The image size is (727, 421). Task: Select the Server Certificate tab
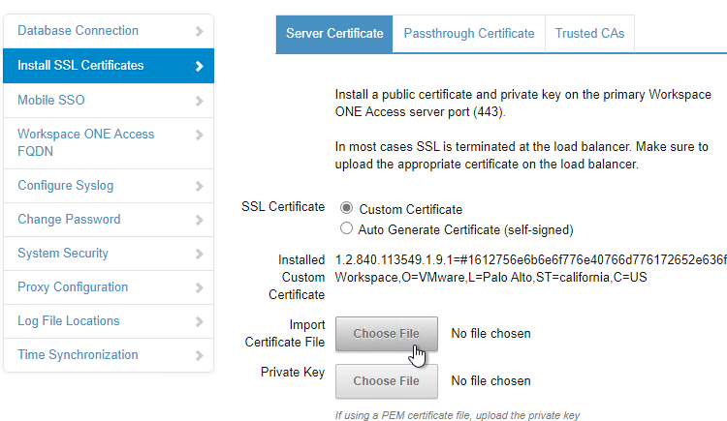334,34
